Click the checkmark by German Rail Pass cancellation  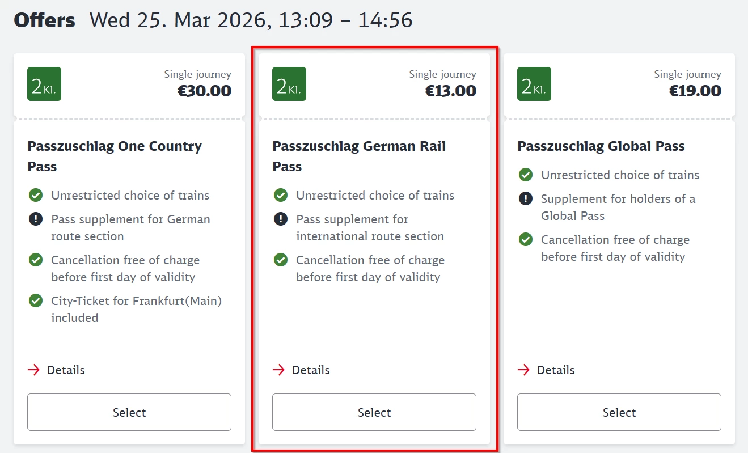[x=281, y=260]
